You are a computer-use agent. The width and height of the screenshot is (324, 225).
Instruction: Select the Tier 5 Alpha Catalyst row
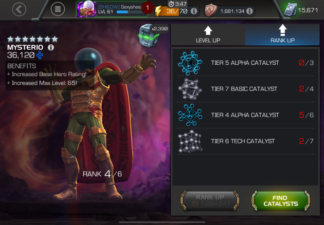[x=246, y=63]
